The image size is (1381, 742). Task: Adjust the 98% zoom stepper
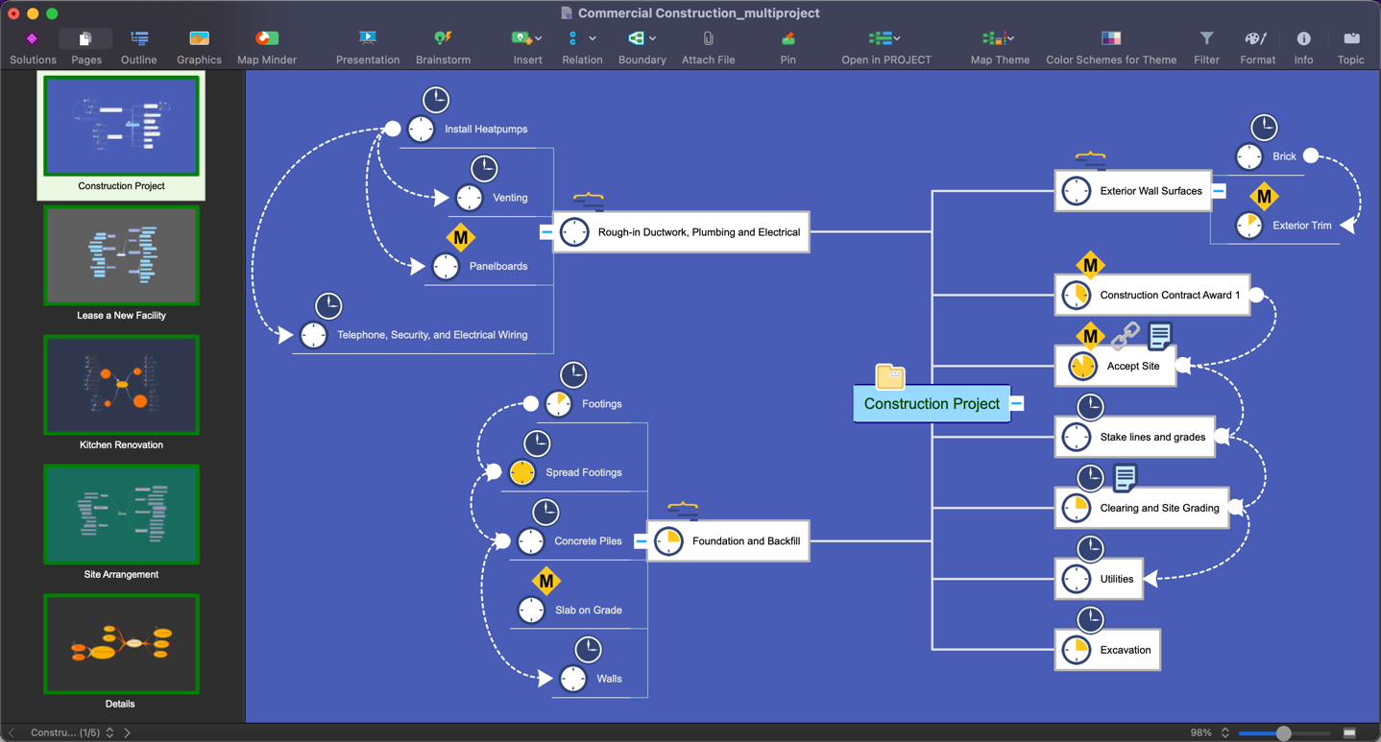click(1224, 732)
